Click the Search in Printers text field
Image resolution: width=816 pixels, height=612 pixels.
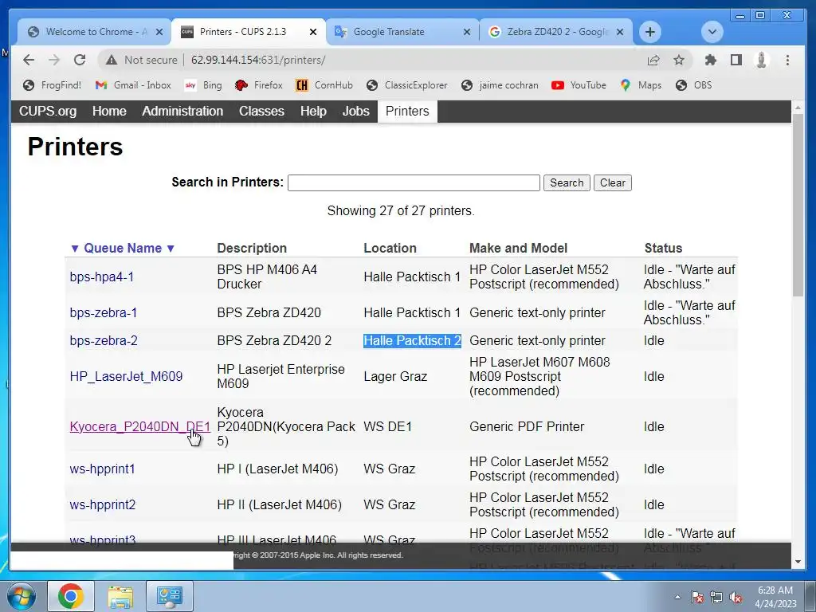coord(414,182)
